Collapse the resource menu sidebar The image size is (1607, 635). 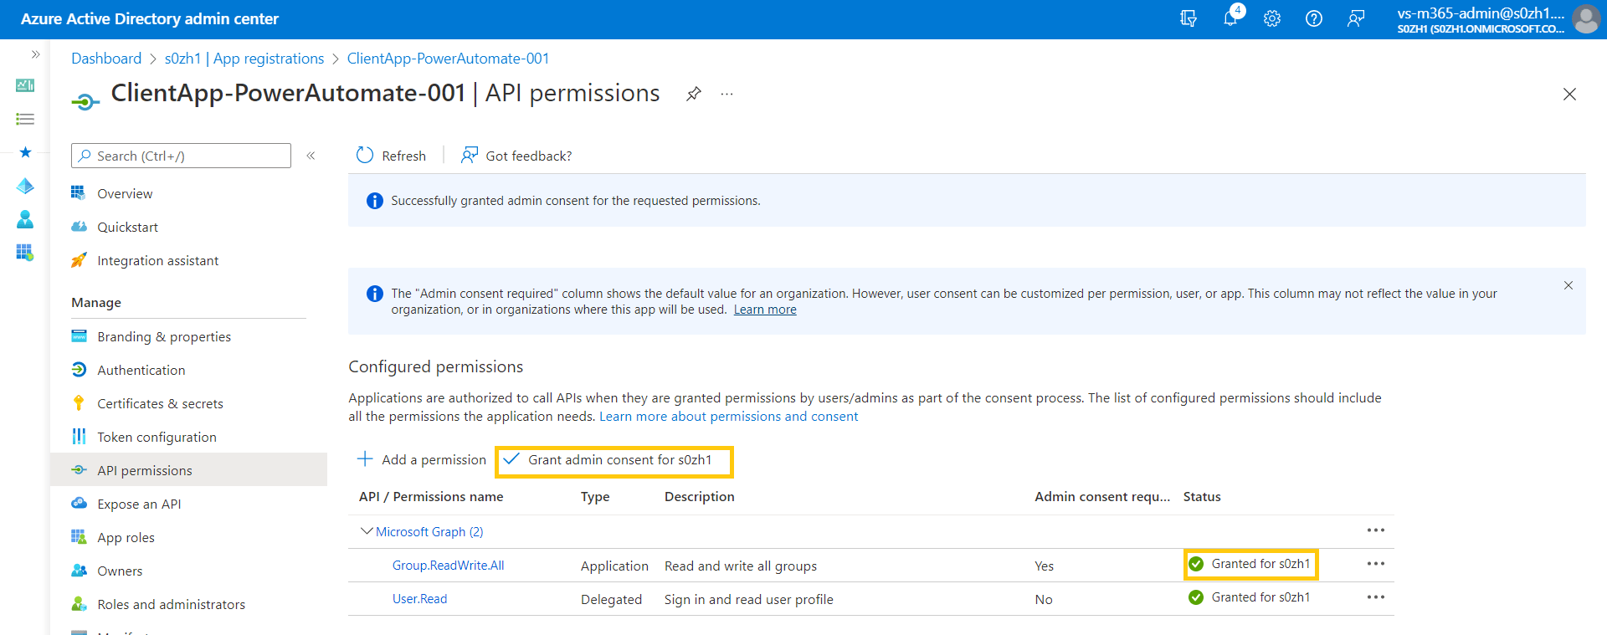tap(311, 156)
